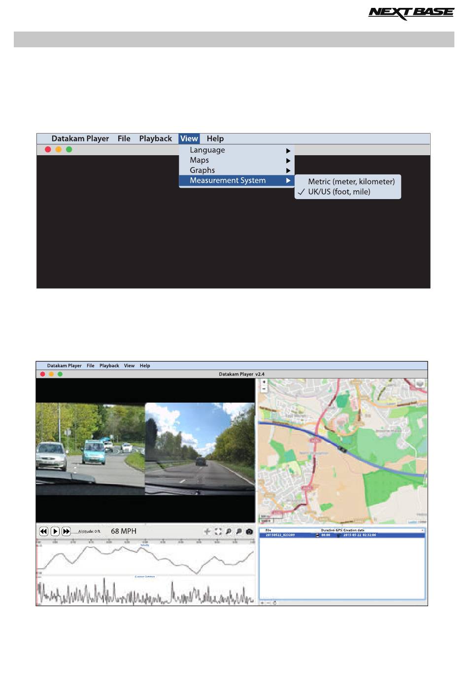Select file row 20150522_023209
Viewport: 468px width, 682px height.
(342, 535)
